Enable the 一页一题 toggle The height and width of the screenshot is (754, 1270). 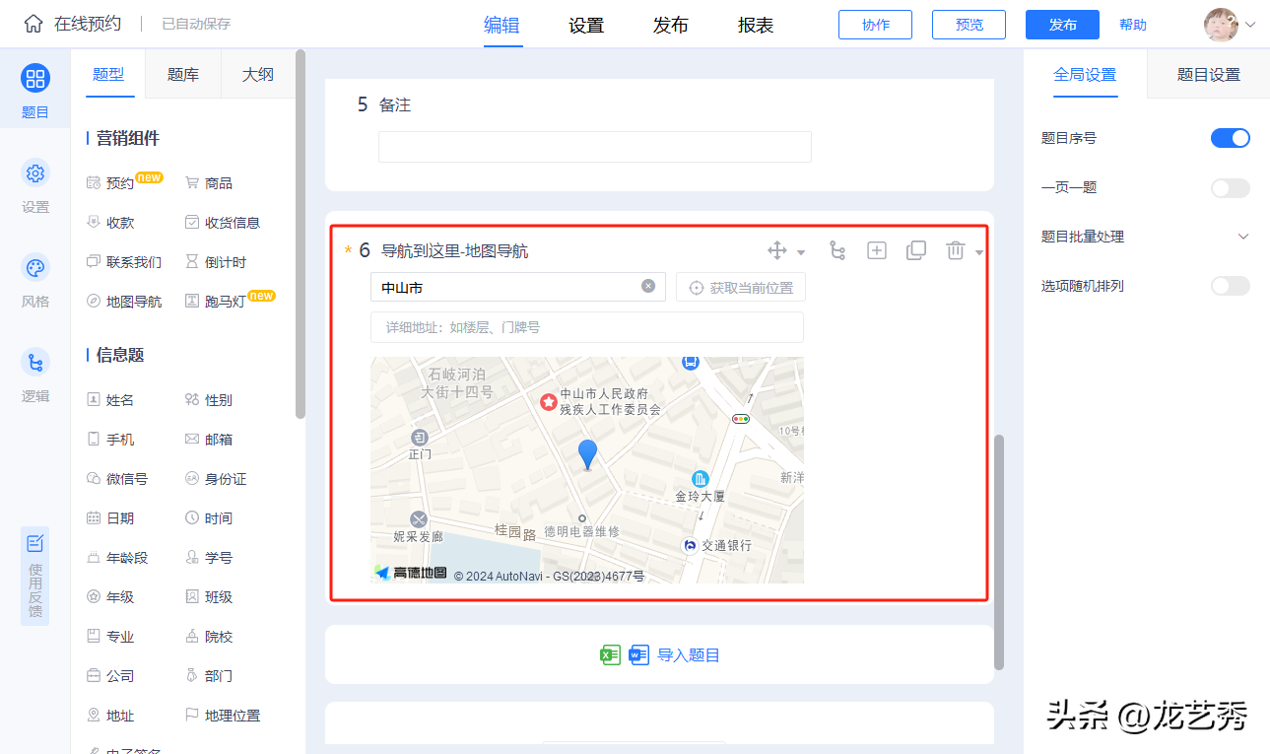(1230, 187)
